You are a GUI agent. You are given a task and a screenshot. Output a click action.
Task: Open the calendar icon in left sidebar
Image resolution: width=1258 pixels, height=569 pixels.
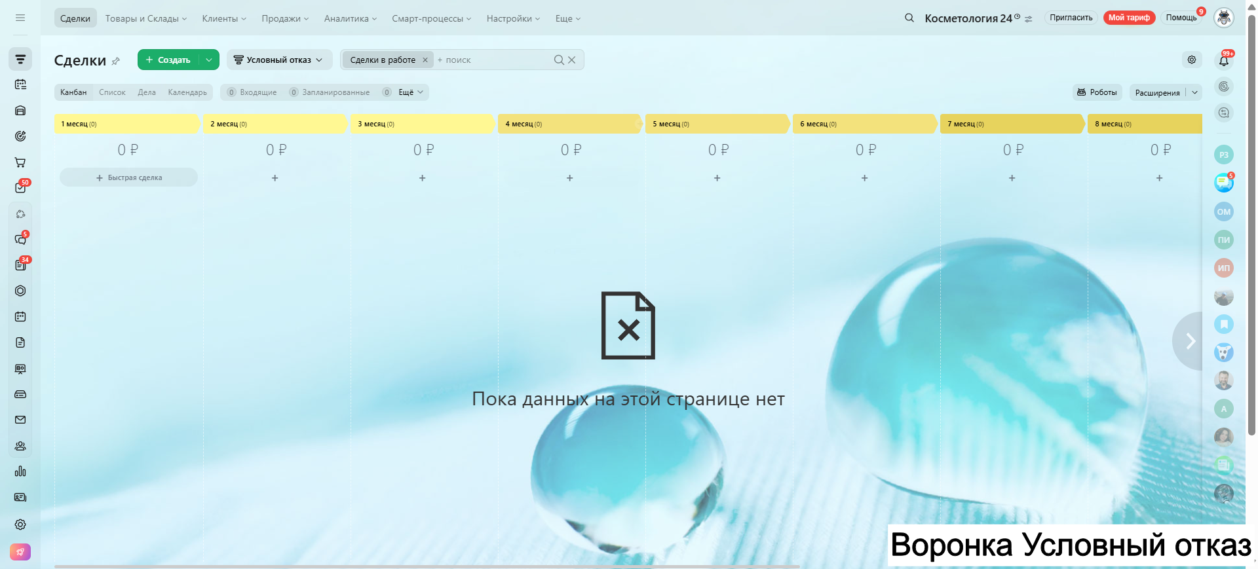20,317
